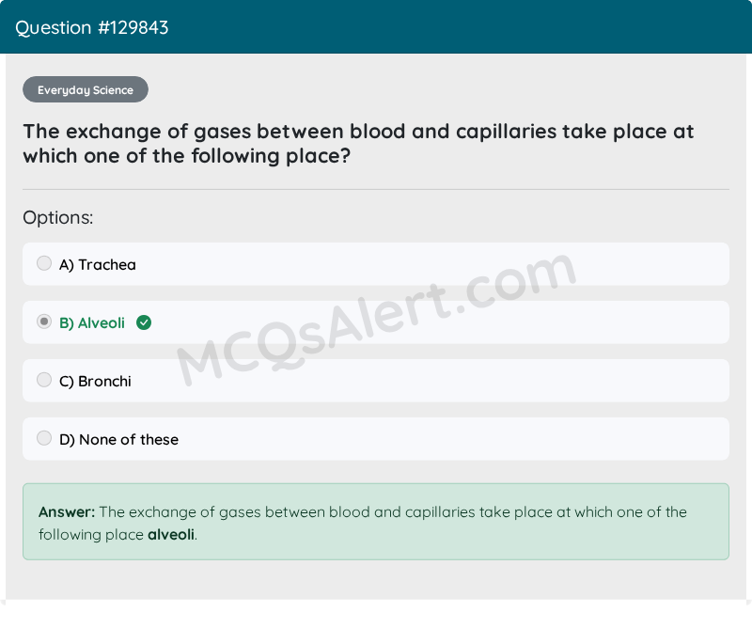Click the Everyday Science category badge
The width and height of the screenshot is (752, 628).
coord(85,89)
